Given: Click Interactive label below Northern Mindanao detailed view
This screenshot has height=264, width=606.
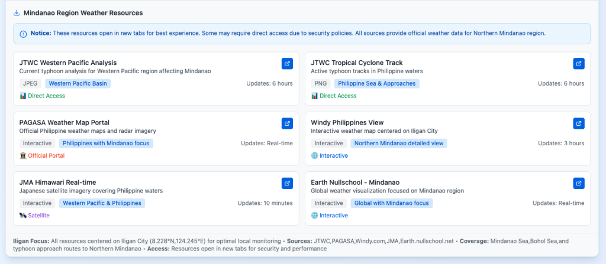Looking at the screenshot, I should coord(334,155).
